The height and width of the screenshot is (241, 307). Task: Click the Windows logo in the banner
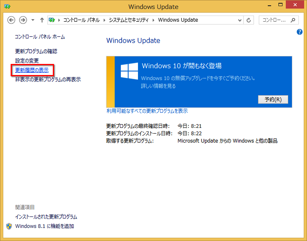tap(129, 71)
